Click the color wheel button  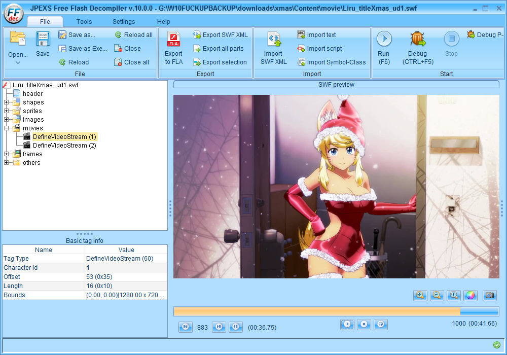470,295
